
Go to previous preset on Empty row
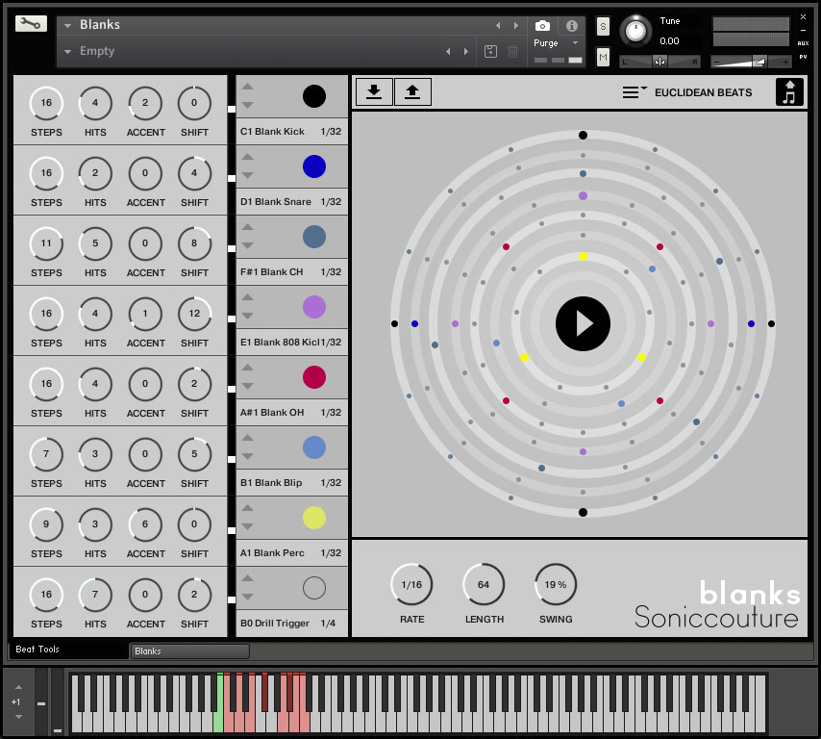pyautogui.click(x=448, y=51)
